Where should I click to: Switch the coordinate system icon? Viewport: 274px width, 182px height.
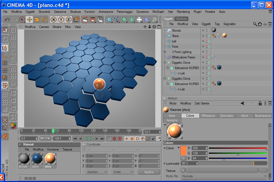(x=76, y=19)
